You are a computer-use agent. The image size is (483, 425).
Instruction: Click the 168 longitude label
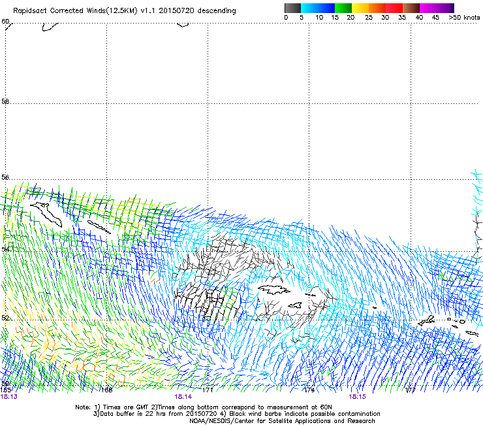(x=107, y=390)
